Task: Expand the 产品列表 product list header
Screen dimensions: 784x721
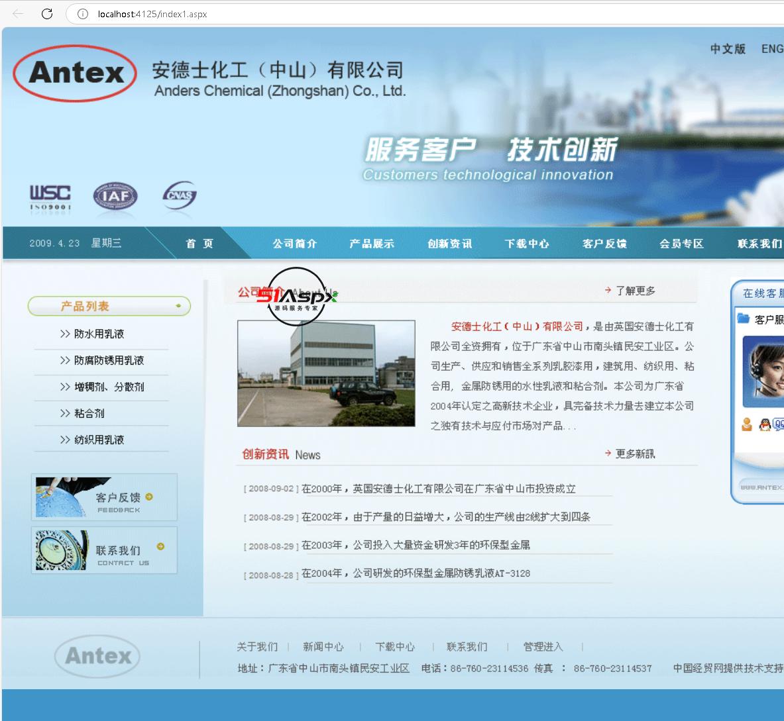Action: [109, 306]
